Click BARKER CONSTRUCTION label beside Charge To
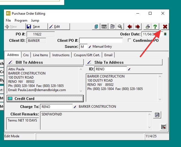The height and width of the screenshot is (147, 181). (97, 107)
